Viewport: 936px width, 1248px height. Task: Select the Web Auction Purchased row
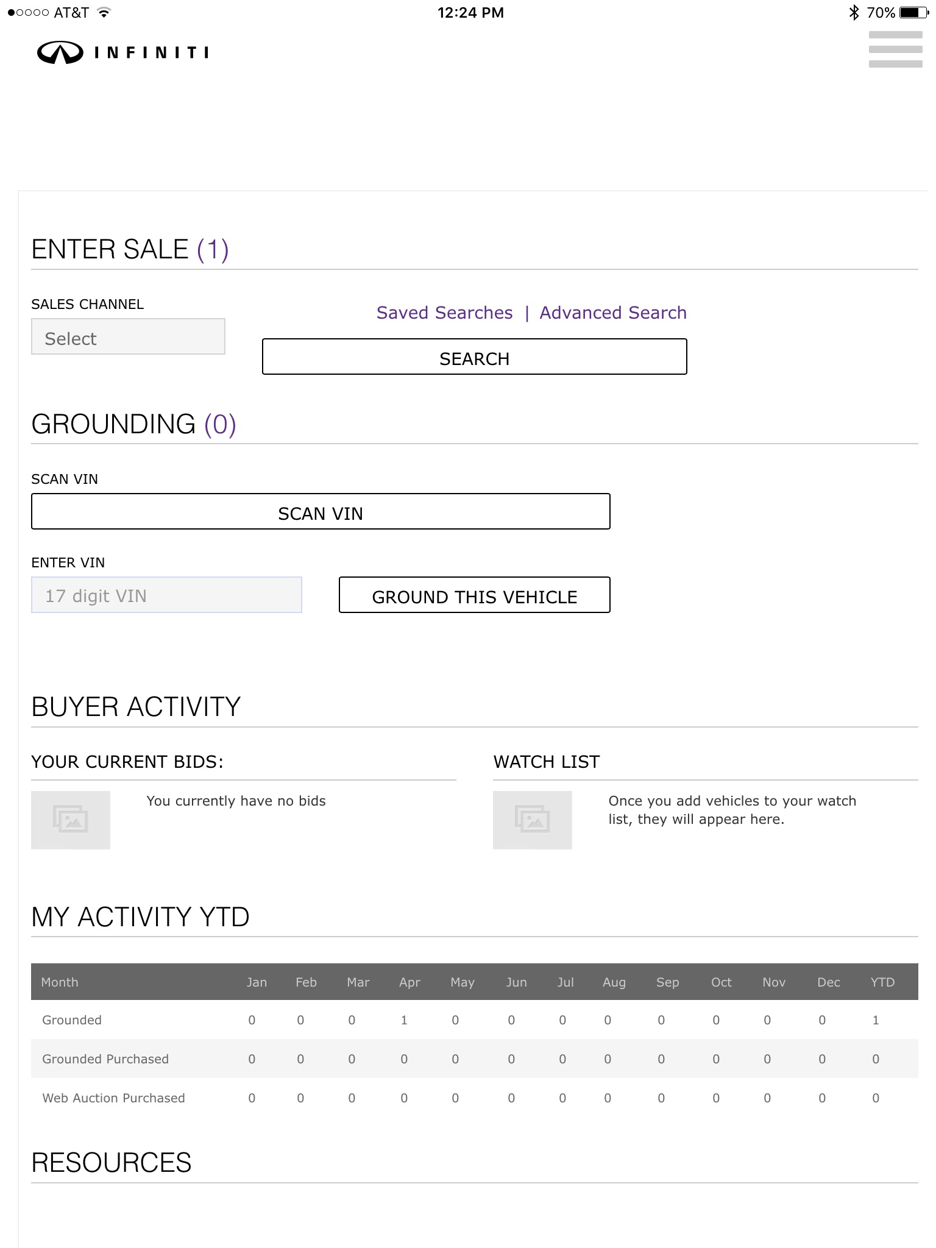tap(113, 1098)
